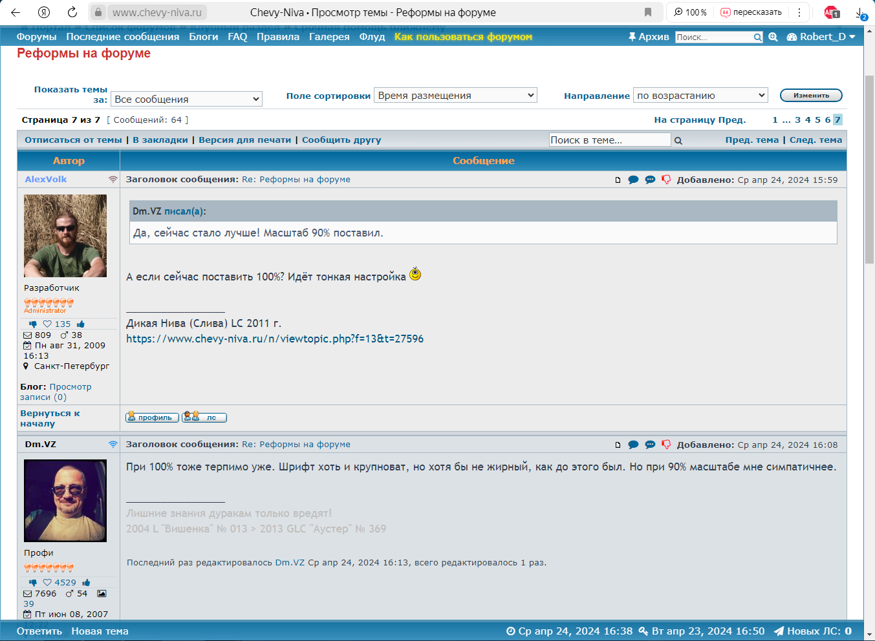
Task: Click the AdBlock extension icon
Action: (831, 12)
